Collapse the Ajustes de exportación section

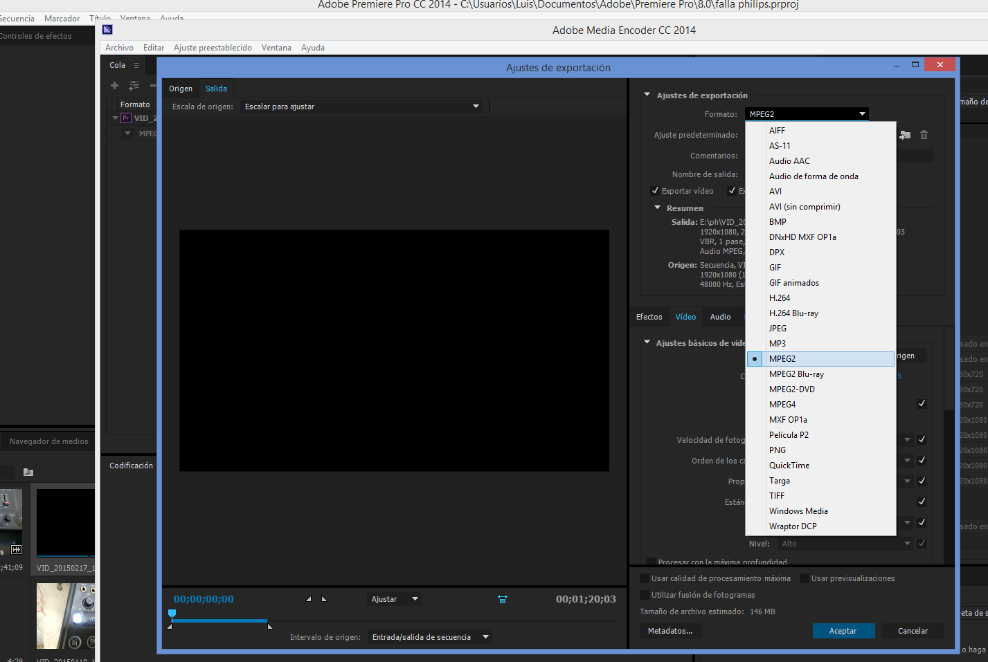(x=647, y=95)
